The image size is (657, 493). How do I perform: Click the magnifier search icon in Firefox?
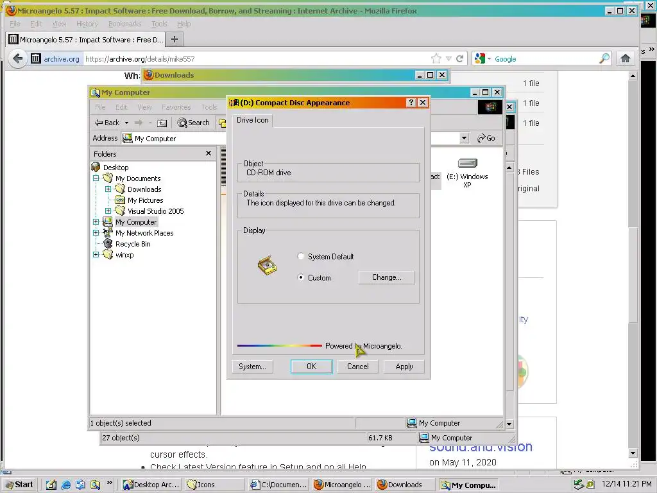click(x=604, y=58)
